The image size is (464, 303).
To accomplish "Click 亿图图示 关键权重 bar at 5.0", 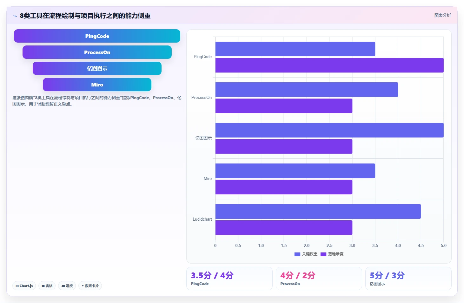I will [x=329, y=130].
